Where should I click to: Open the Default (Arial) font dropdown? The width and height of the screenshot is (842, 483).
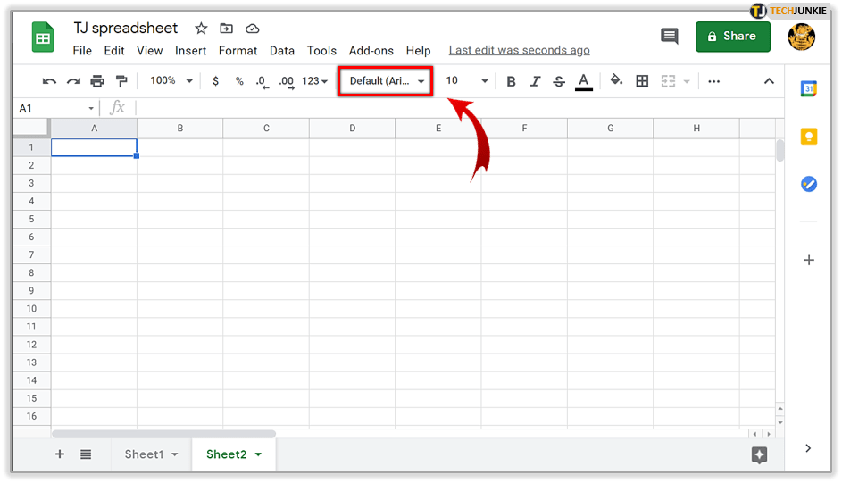tap(386, 81)
